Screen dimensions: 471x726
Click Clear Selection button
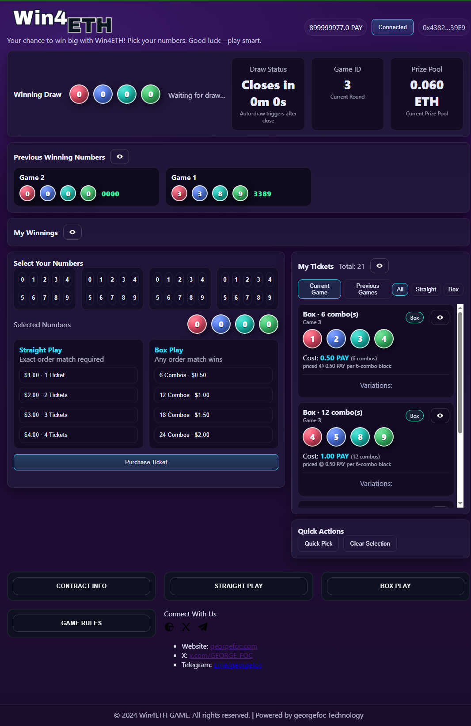point(370,543)
